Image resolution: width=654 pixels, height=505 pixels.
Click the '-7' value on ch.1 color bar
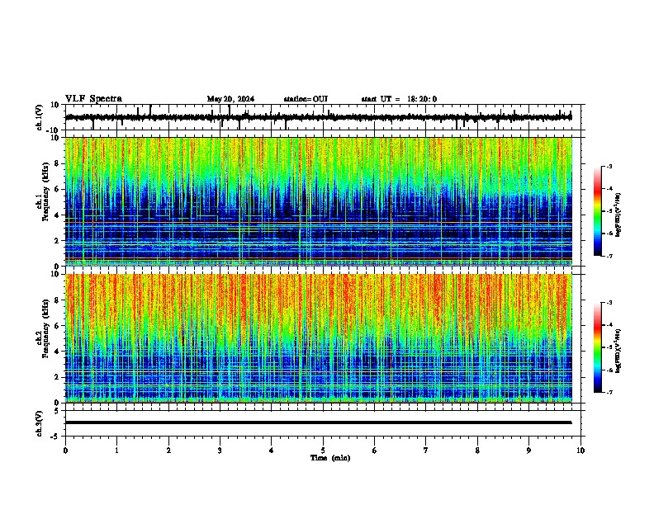[x=609, y=256]
